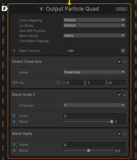Click the Up x field
Image resolution: width=137 pixels, height=160 pixels.
click(74, 83)
